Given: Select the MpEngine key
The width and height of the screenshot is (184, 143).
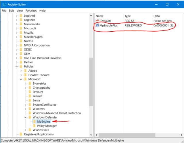Looking at the screenshot, I should coord(44,121).
